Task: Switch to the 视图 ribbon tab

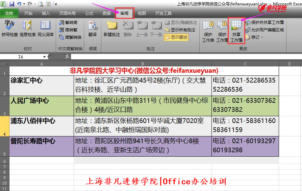Action: (142, 13)
